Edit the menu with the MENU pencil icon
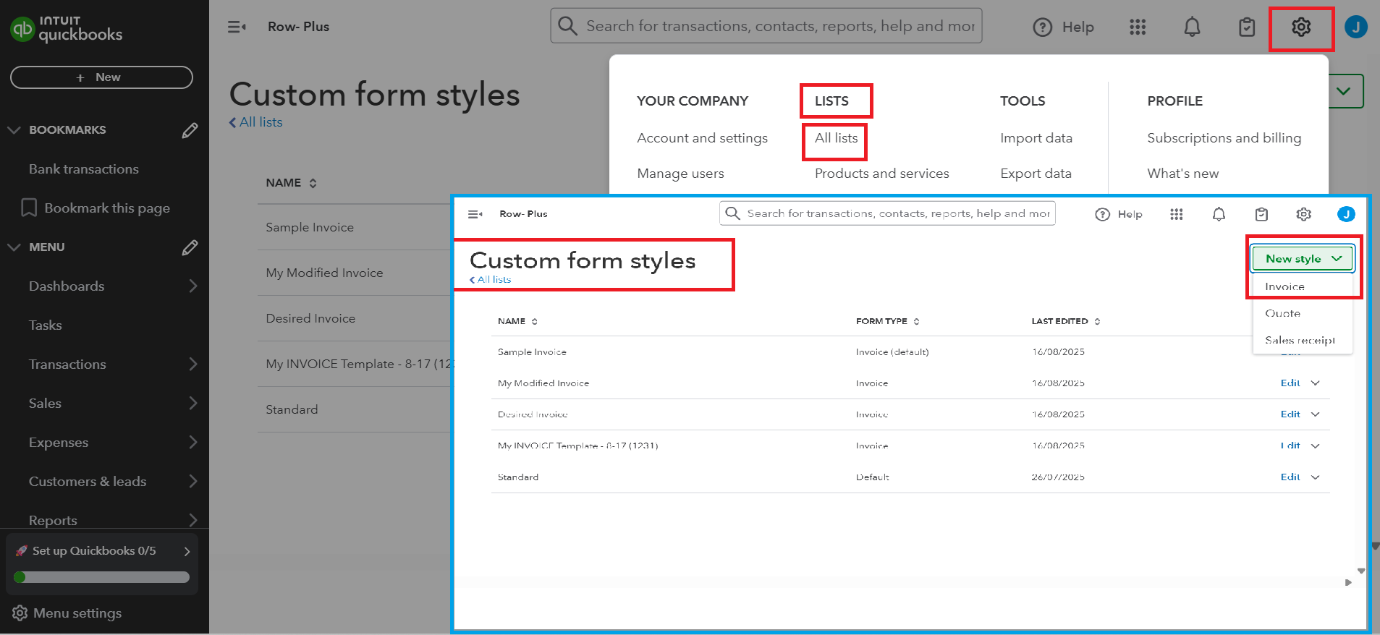 [190, 247]
